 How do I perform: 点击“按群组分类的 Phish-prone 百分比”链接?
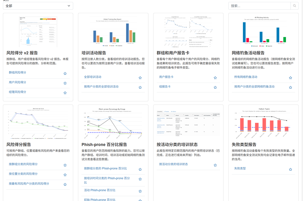(x=105, y=169)
